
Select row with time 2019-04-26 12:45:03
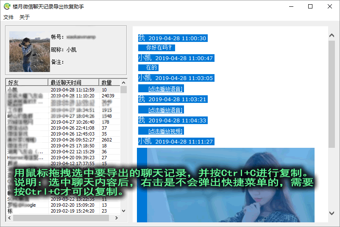63,134
